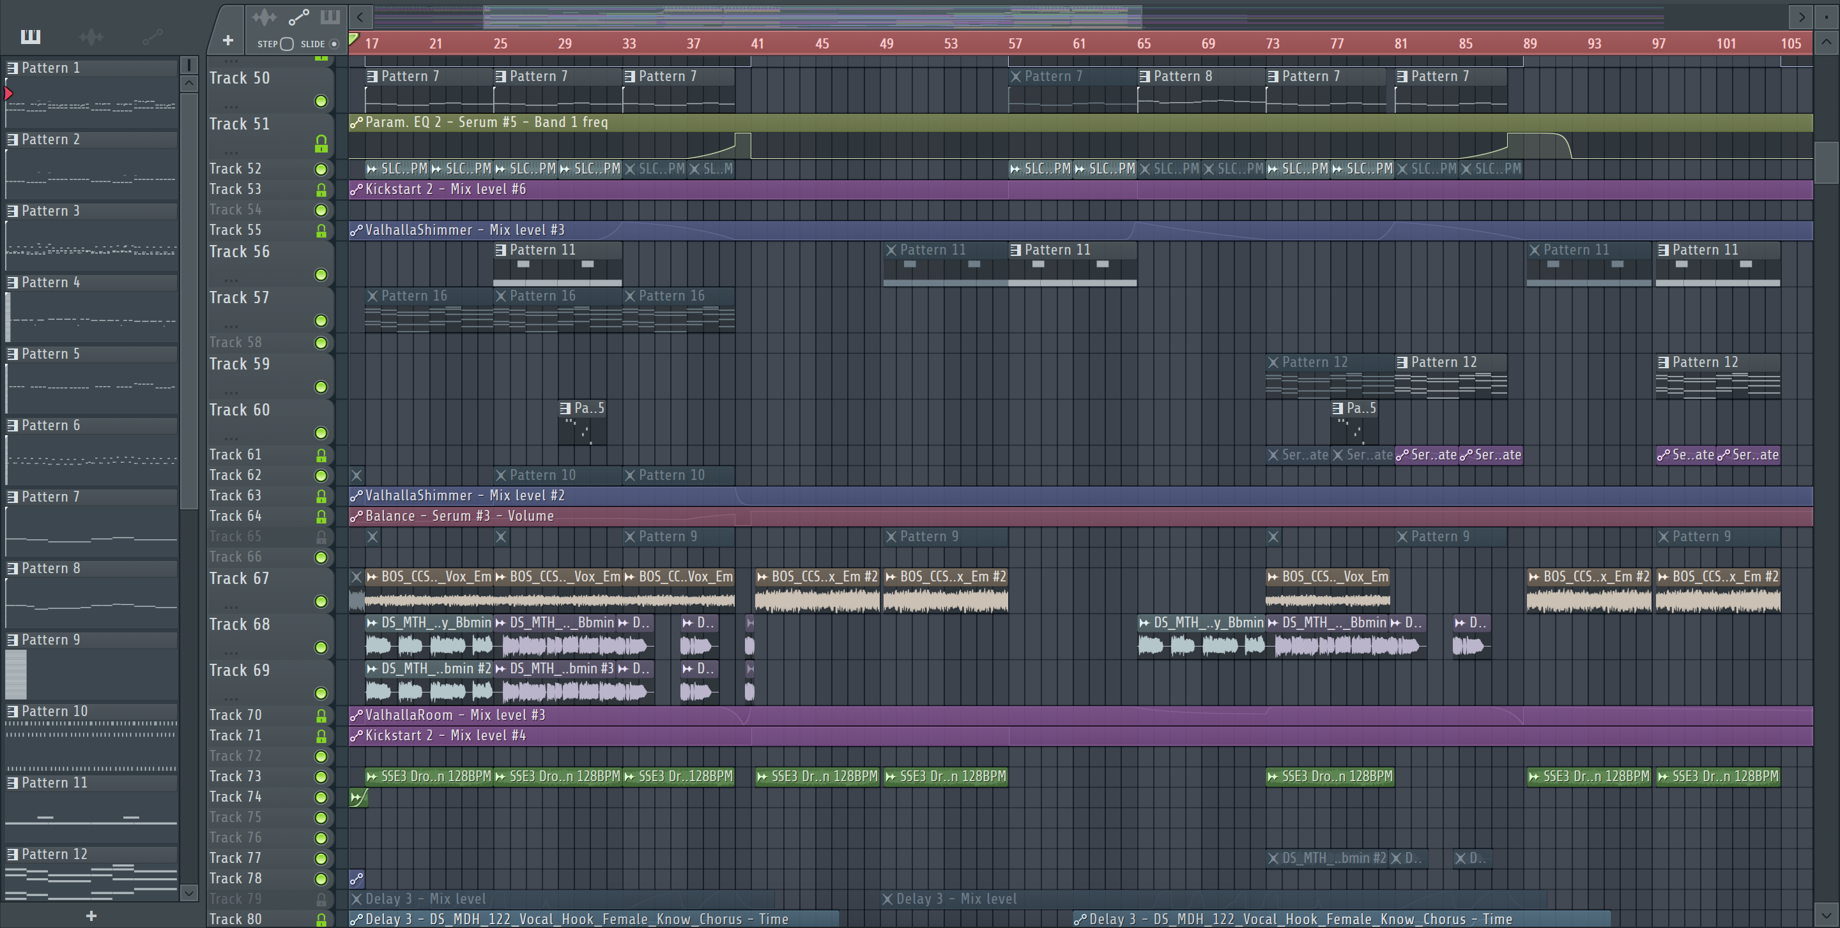1840x928 pixels.
Task: Click the lock icon on Track 61
Action: [321, 455]
